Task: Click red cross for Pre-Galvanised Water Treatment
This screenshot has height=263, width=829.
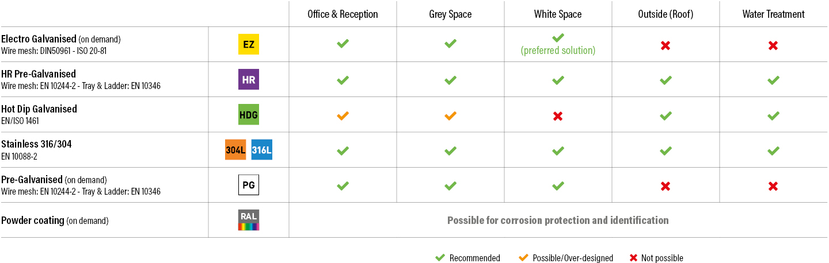Action: 773,186
